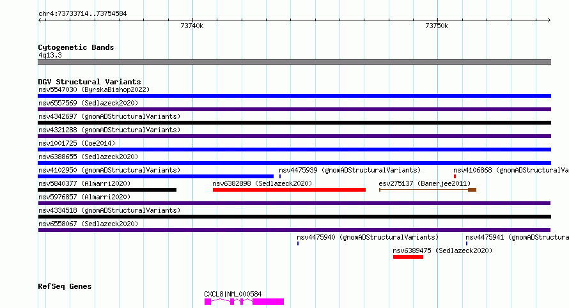The height and width of the screenshot is (308, 569).
Task: Click the right arrow of the ruler
Action: click(x=549, y=20)
